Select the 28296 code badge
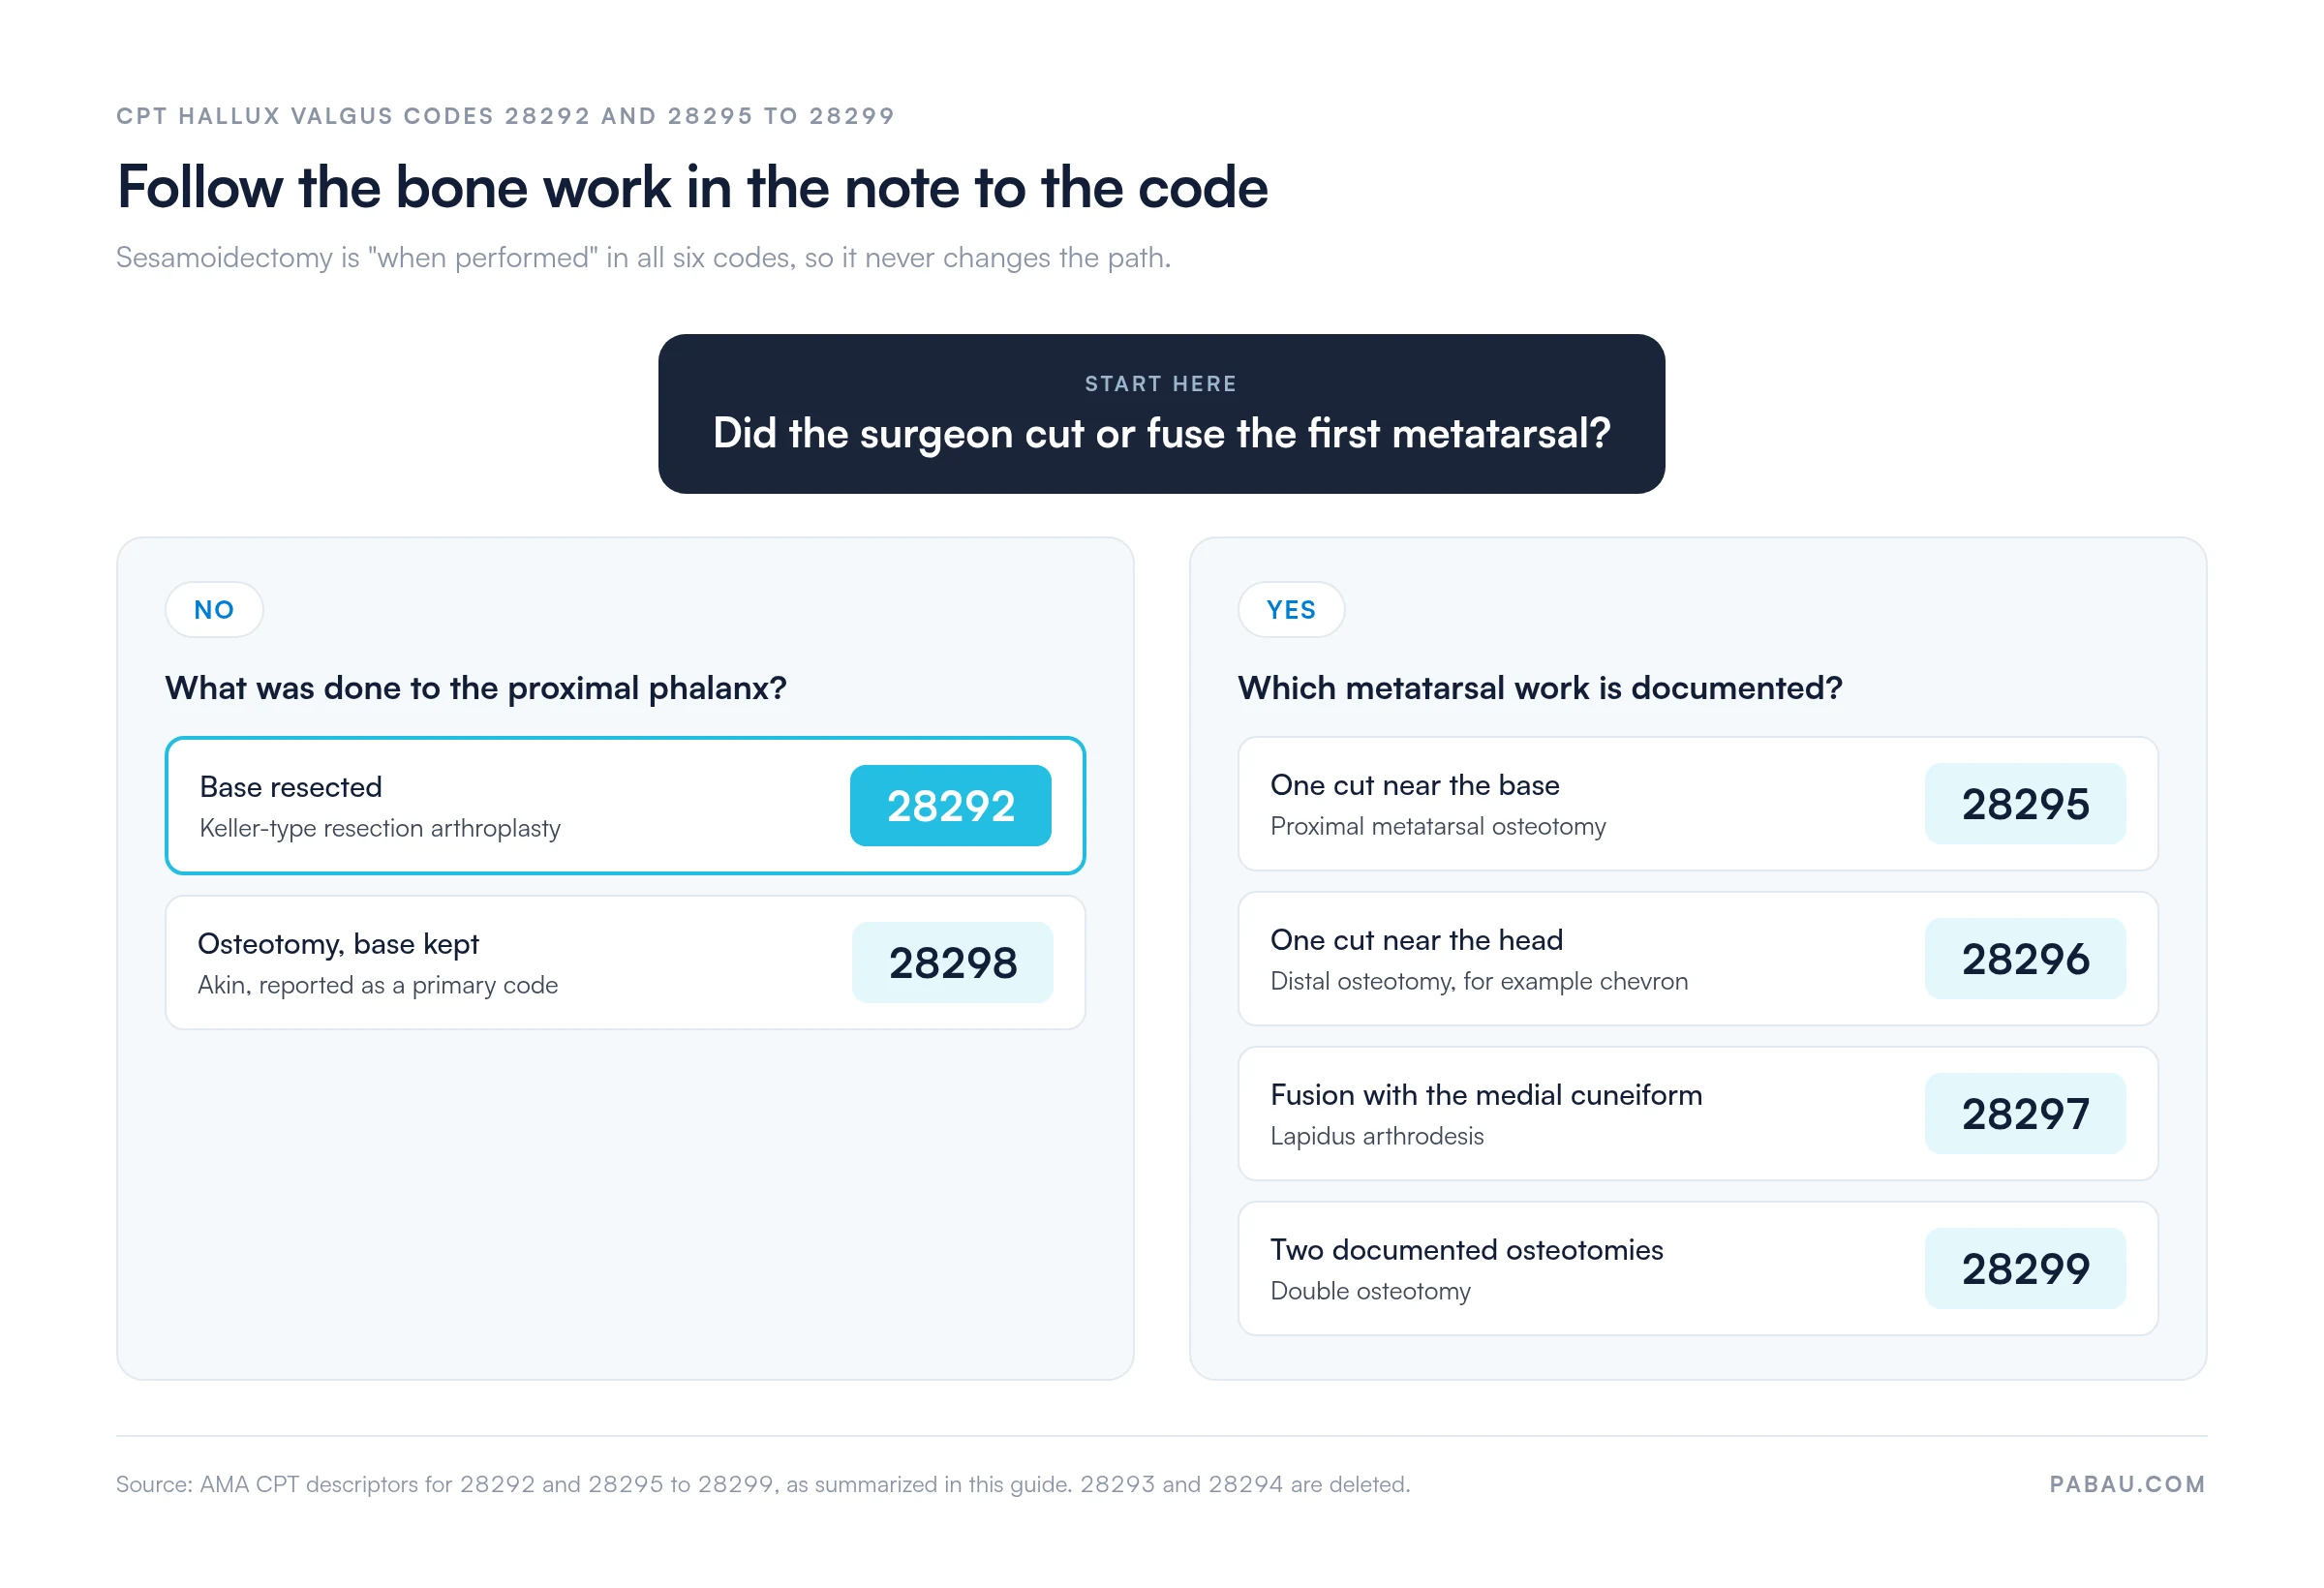This screenshot has height=1588, width=2324. 2025,958
